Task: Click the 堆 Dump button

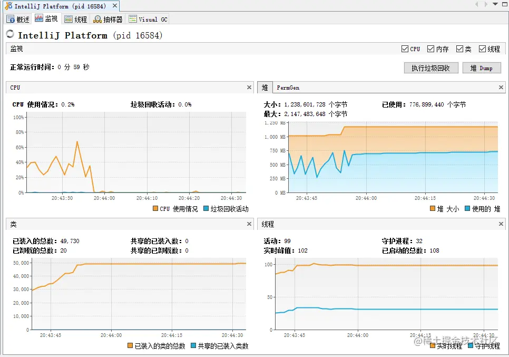Action: [x=482, y=68]
